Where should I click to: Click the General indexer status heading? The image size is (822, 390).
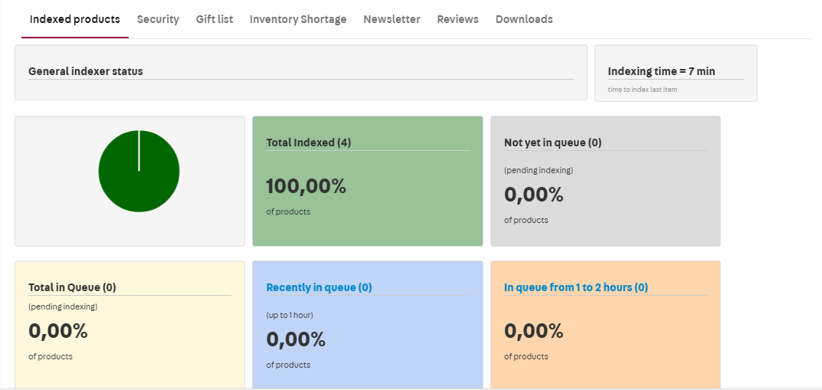tap(86, 71)
